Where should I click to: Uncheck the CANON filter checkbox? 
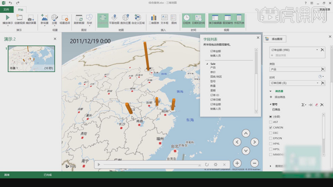(x=271, y=127)
